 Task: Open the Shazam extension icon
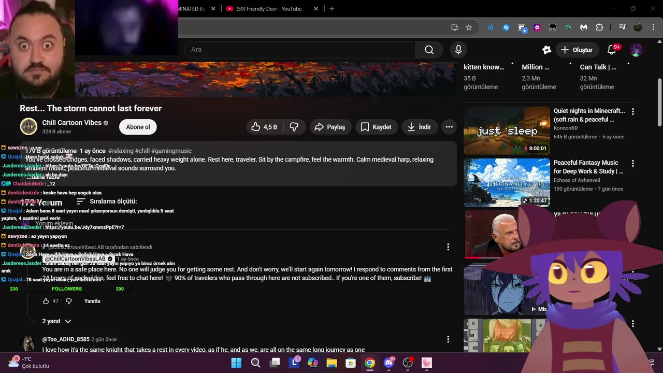tap(506, 27)
